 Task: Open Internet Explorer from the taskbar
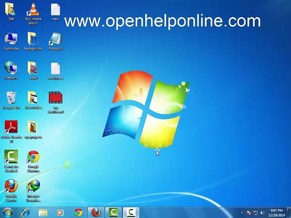[x=25, y=213]
